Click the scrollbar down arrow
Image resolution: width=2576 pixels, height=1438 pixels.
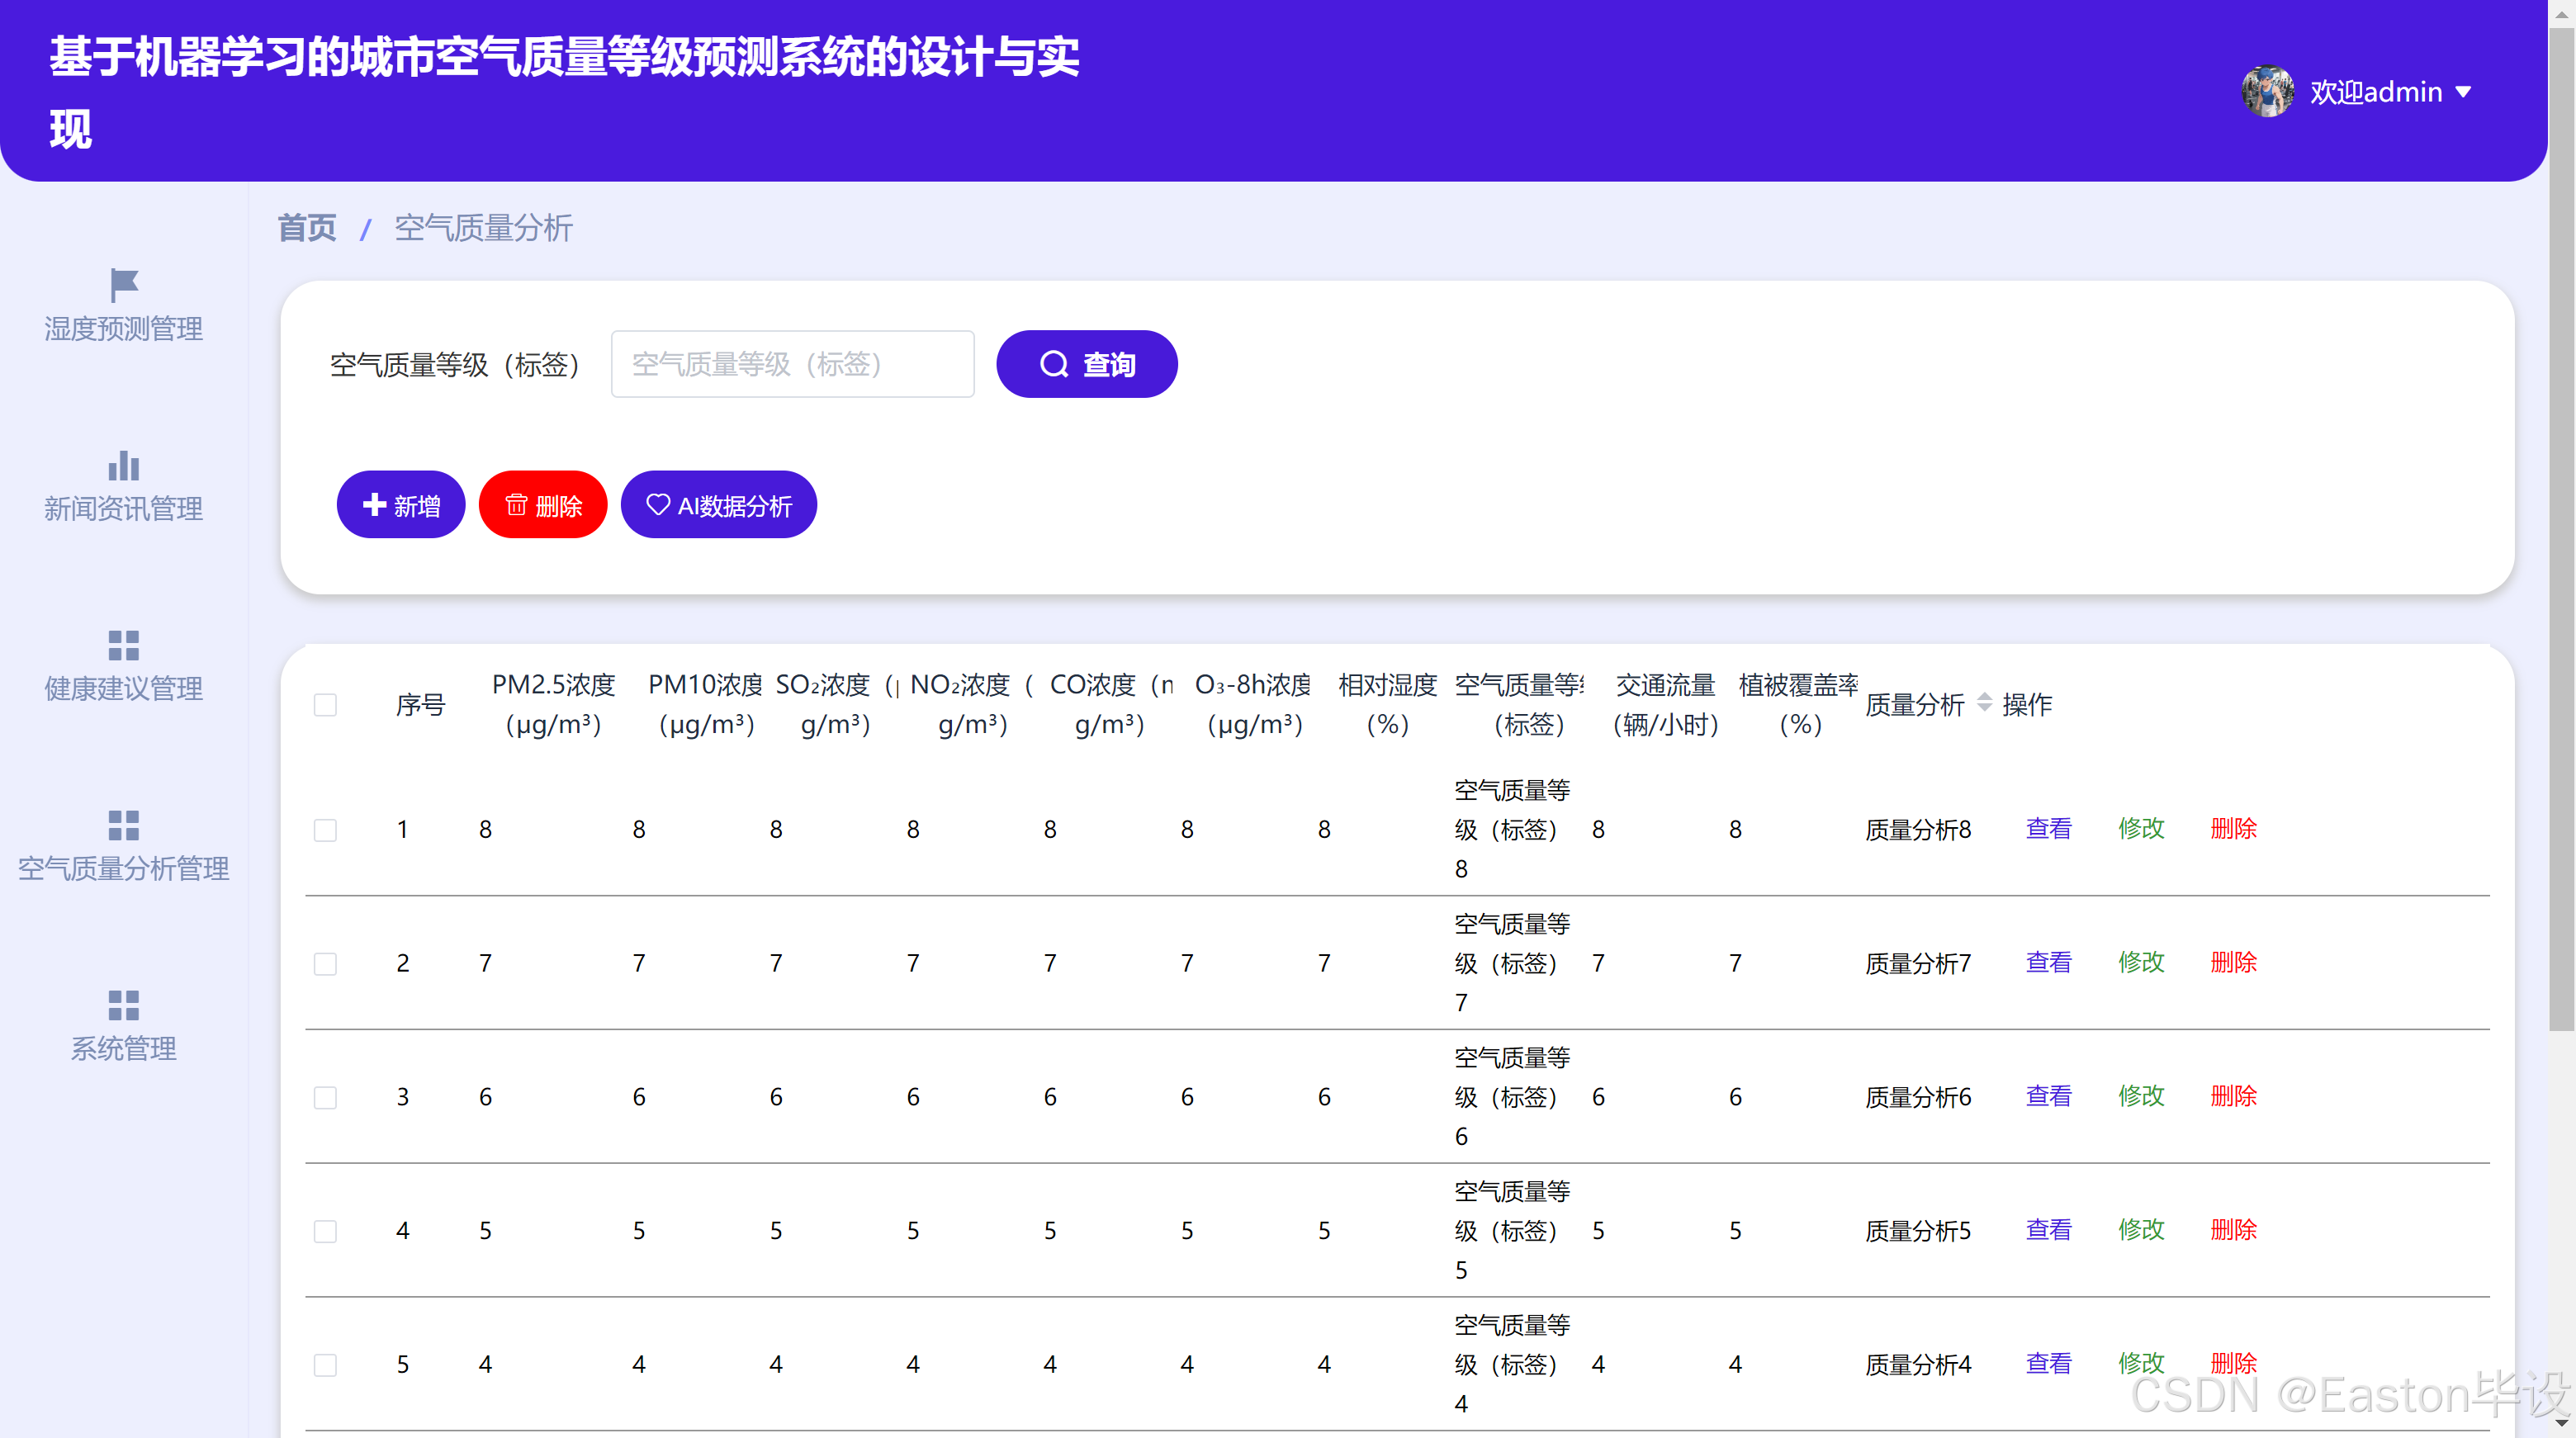tap(2562, 1424)
